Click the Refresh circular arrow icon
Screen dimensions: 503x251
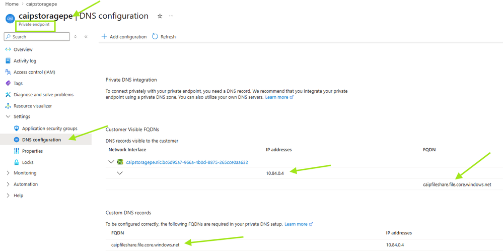pyautogui.click(x=155, y=37)
